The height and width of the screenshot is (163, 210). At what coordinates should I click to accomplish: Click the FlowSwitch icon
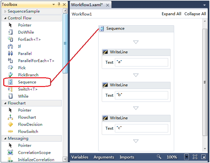[10, 131]
